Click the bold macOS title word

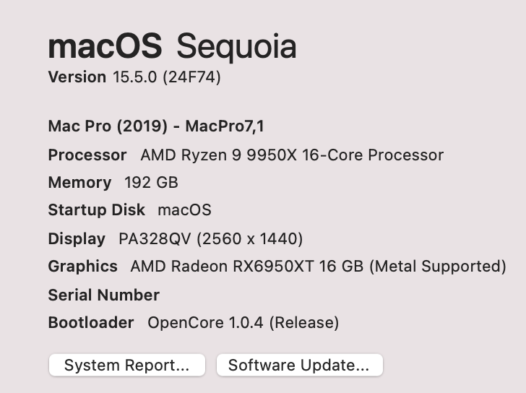(x=105, y=47)
